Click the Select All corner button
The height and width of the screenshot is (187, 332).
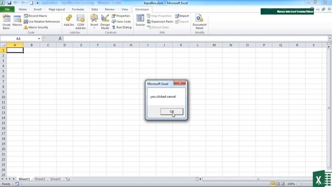click(x=3, y=45)
